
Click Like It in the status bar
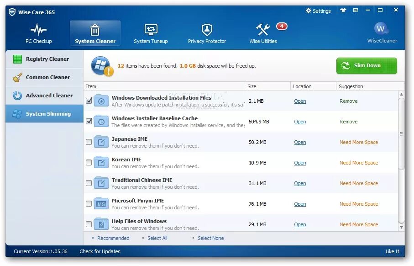[x=393, y=251]
